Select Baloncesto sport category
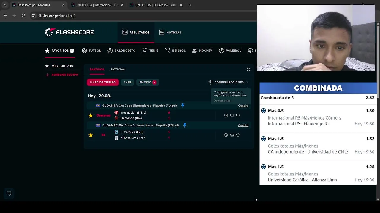 click(x=121, y=51)
